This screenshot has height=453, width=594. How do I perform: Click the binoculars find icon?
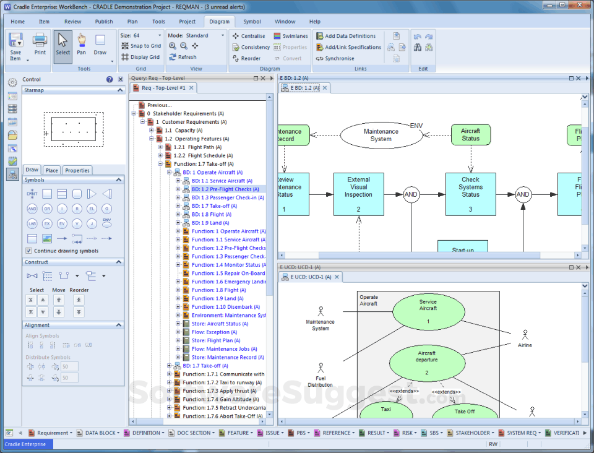(x=418, y=48)
